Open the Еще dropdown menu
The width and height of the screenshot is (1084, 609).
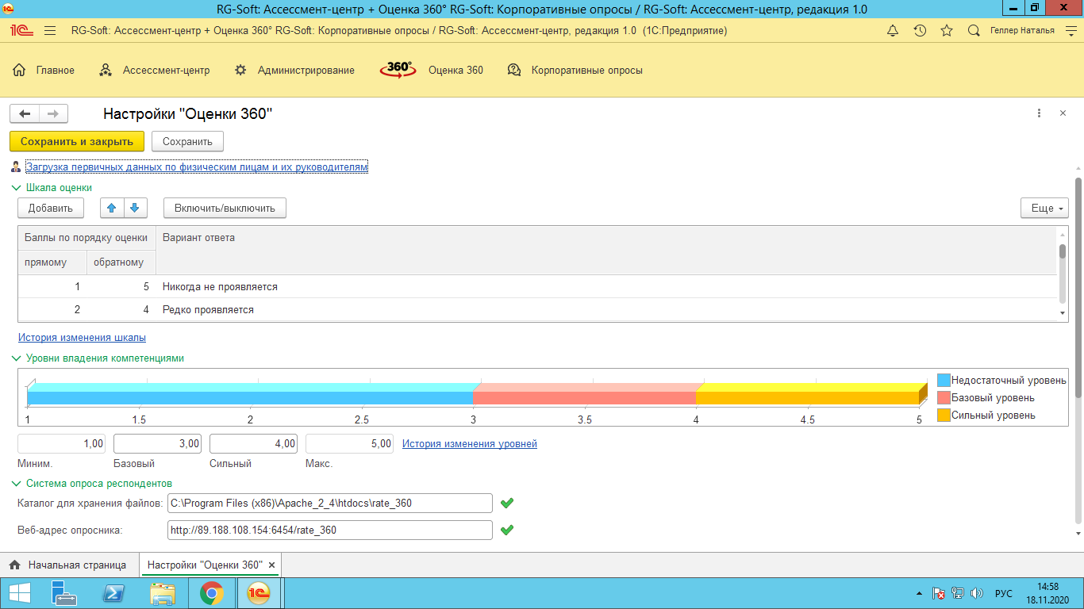[x=1044, y=208]
